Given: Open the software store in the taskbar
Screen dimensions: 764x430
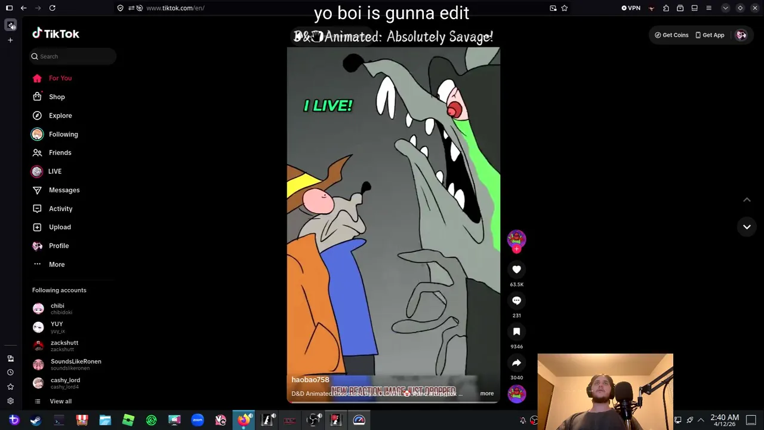Looking at the screenshot, I should pyautogui.click(x=82, y=420).
